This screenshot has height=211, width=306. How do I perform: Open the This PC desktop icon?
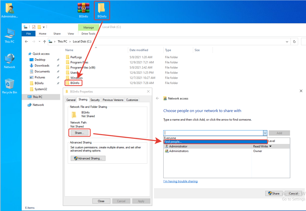(x=10, y=34)
